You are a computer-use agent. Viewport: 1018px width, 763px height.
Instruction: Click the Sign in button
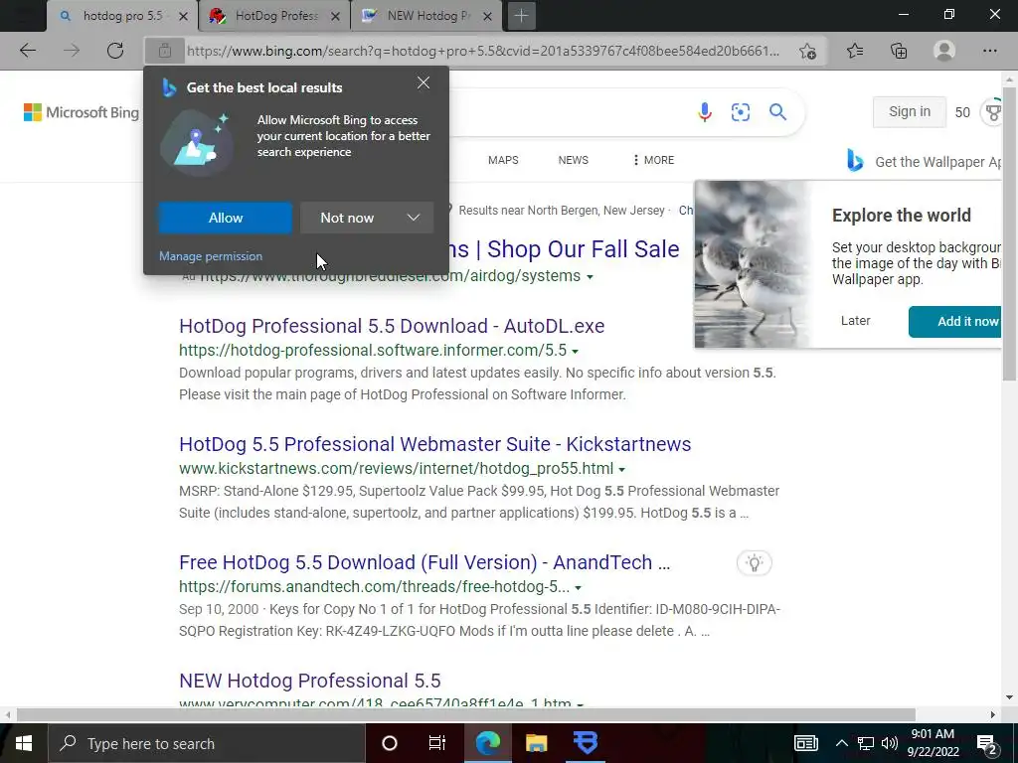pyautogui.click(x=910, y=111)
